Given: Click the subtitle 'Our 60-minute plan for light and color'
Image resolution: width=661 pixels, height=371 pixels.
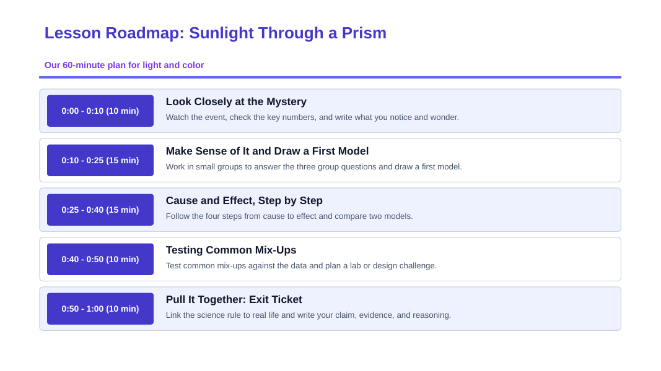Looking at the screenshot, I should click(x=124, y=65).
